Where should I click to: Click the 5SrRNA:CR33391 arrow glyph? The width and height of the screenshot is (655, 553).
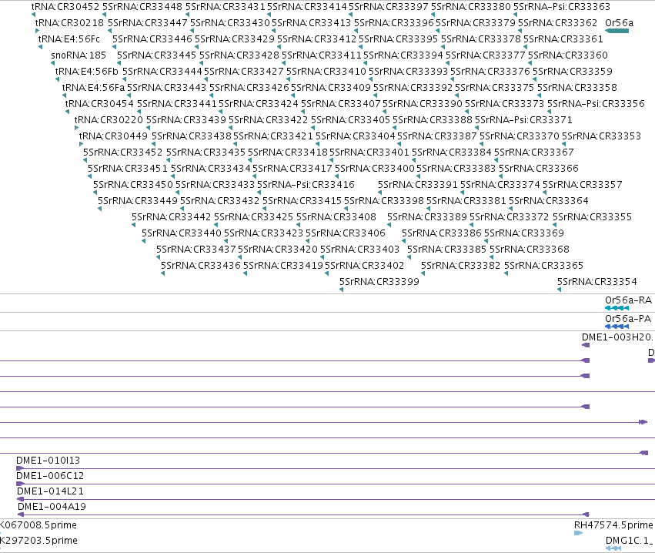point(379,193)
